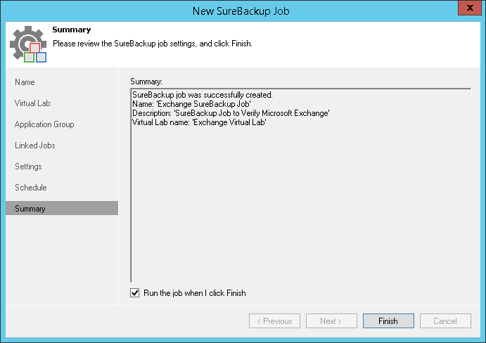Open the Settings step
Viewport: 486px width, 343px height.
tap(28, 167)
